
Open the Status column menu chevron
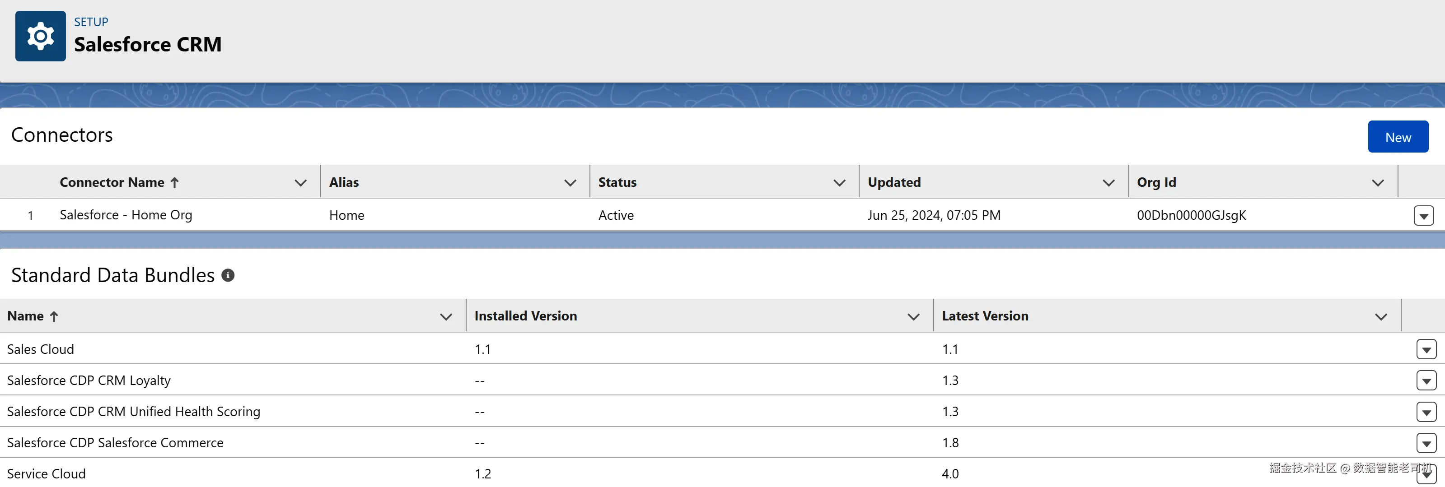840,183
